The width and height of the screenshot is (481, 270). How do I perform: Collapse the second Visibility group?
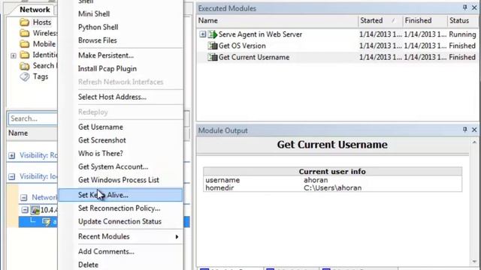coord(12,177)
